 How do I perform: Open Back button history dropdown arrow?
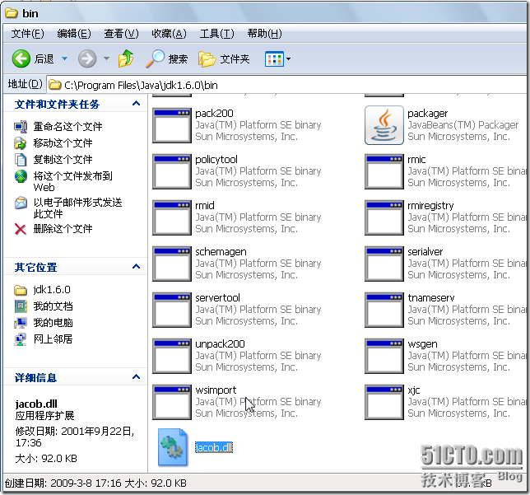[x=64, y=58]
